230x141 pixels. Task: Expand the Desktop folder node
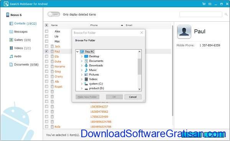(x=82, y=56)
